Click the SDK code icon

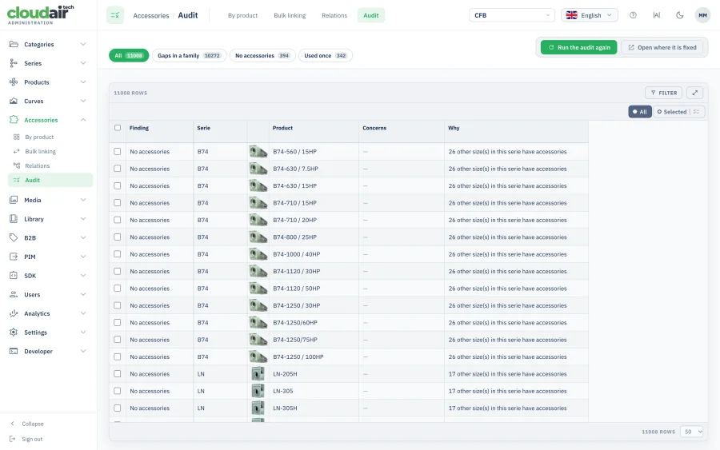click(x=14, y=276)
